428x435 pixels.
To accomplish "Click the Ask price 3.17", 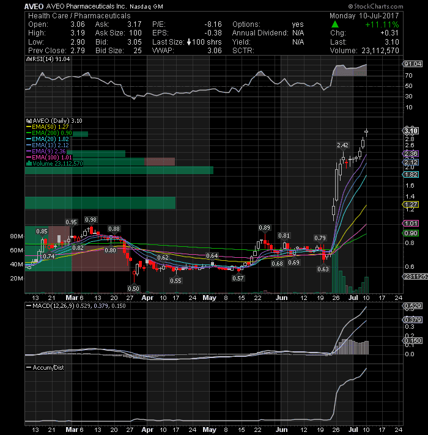I will pos(135,24).
